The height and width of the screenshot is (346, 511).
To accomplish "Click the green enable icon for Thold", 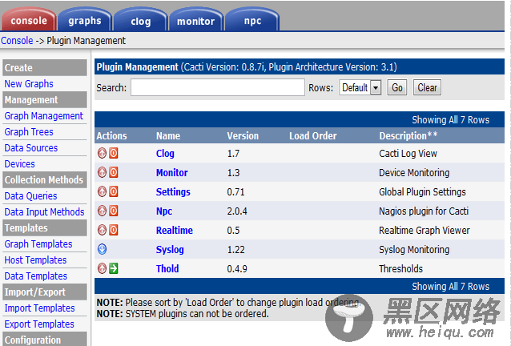I will click(x=114, y=268).
